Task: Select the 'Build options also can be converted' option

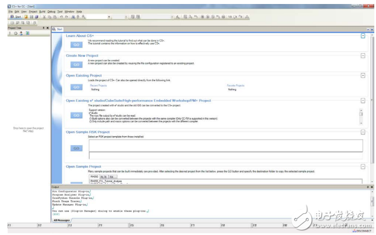Action: [91, 118]
